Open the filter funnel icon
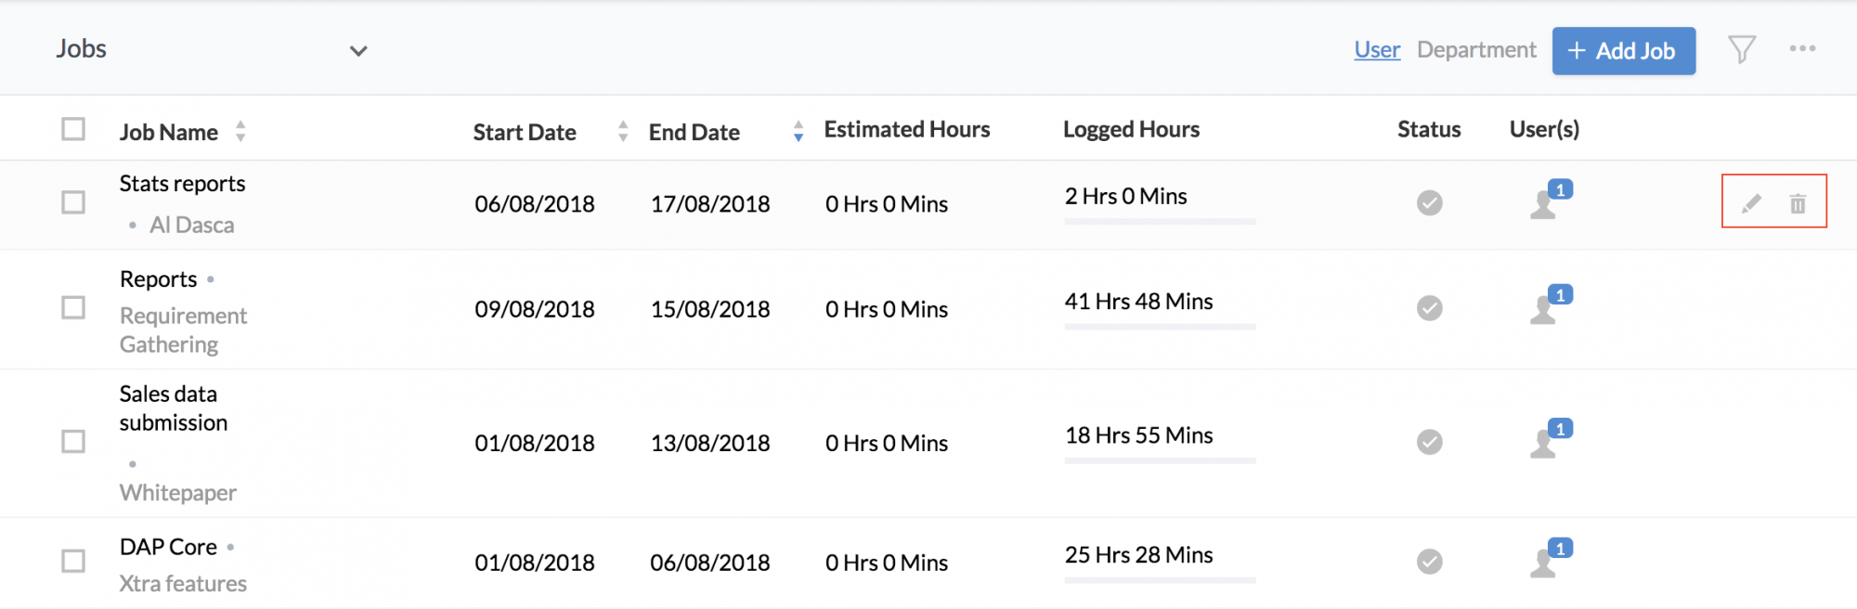 (x=1742, y=49)
